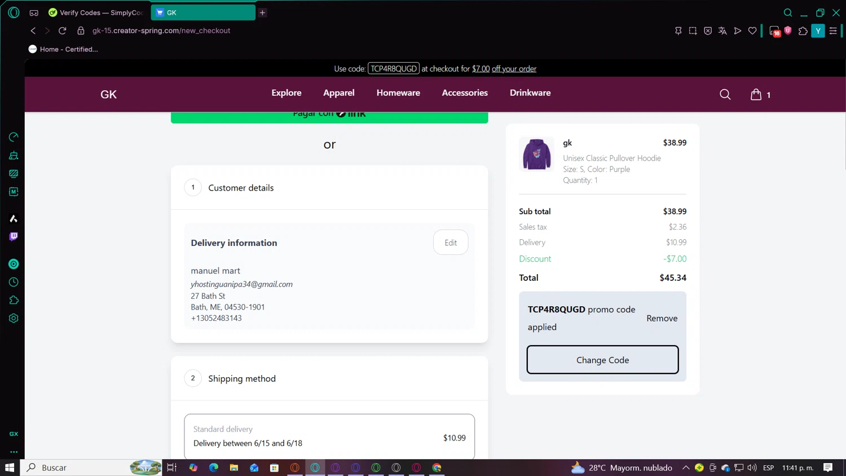Open sidebar three dots menu

(x=14, y=452)
